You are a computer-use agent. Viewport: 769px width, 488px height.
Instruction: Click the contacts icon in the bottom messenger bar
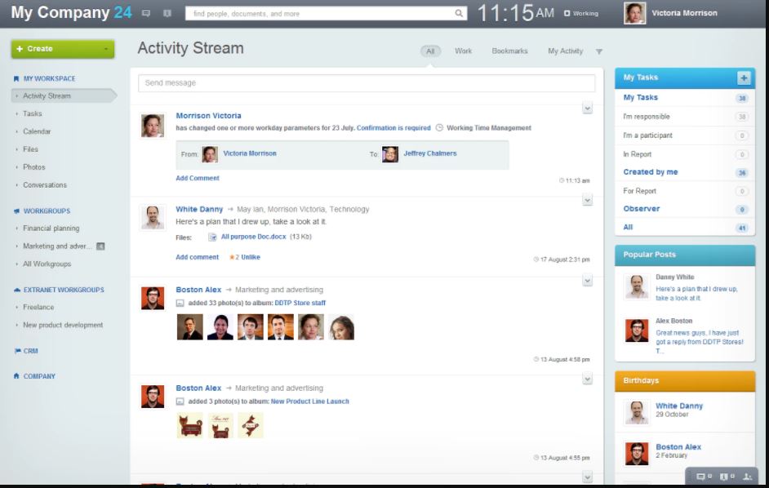748,477
